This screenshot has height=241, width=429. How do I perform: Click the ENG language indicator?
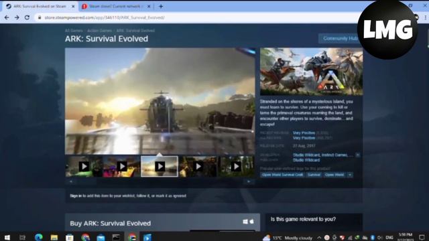(389, 238)
